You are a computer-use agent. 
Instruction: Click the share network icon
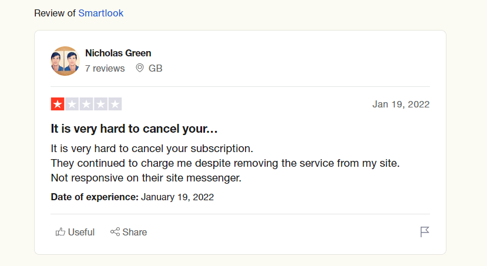pos(115,232)
